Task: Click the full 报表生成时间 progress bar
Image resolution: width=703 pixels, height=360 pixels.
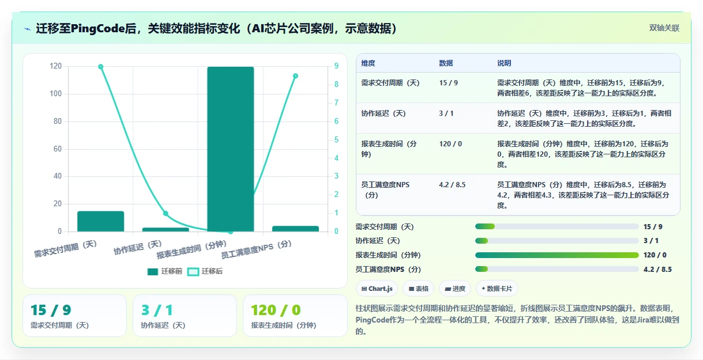Action: (557, 255)
